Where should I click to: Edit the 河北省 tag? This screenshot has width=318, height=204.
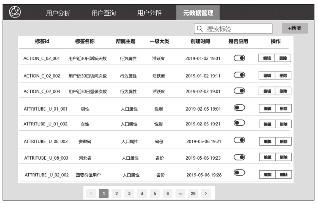(x=267, y=157)
